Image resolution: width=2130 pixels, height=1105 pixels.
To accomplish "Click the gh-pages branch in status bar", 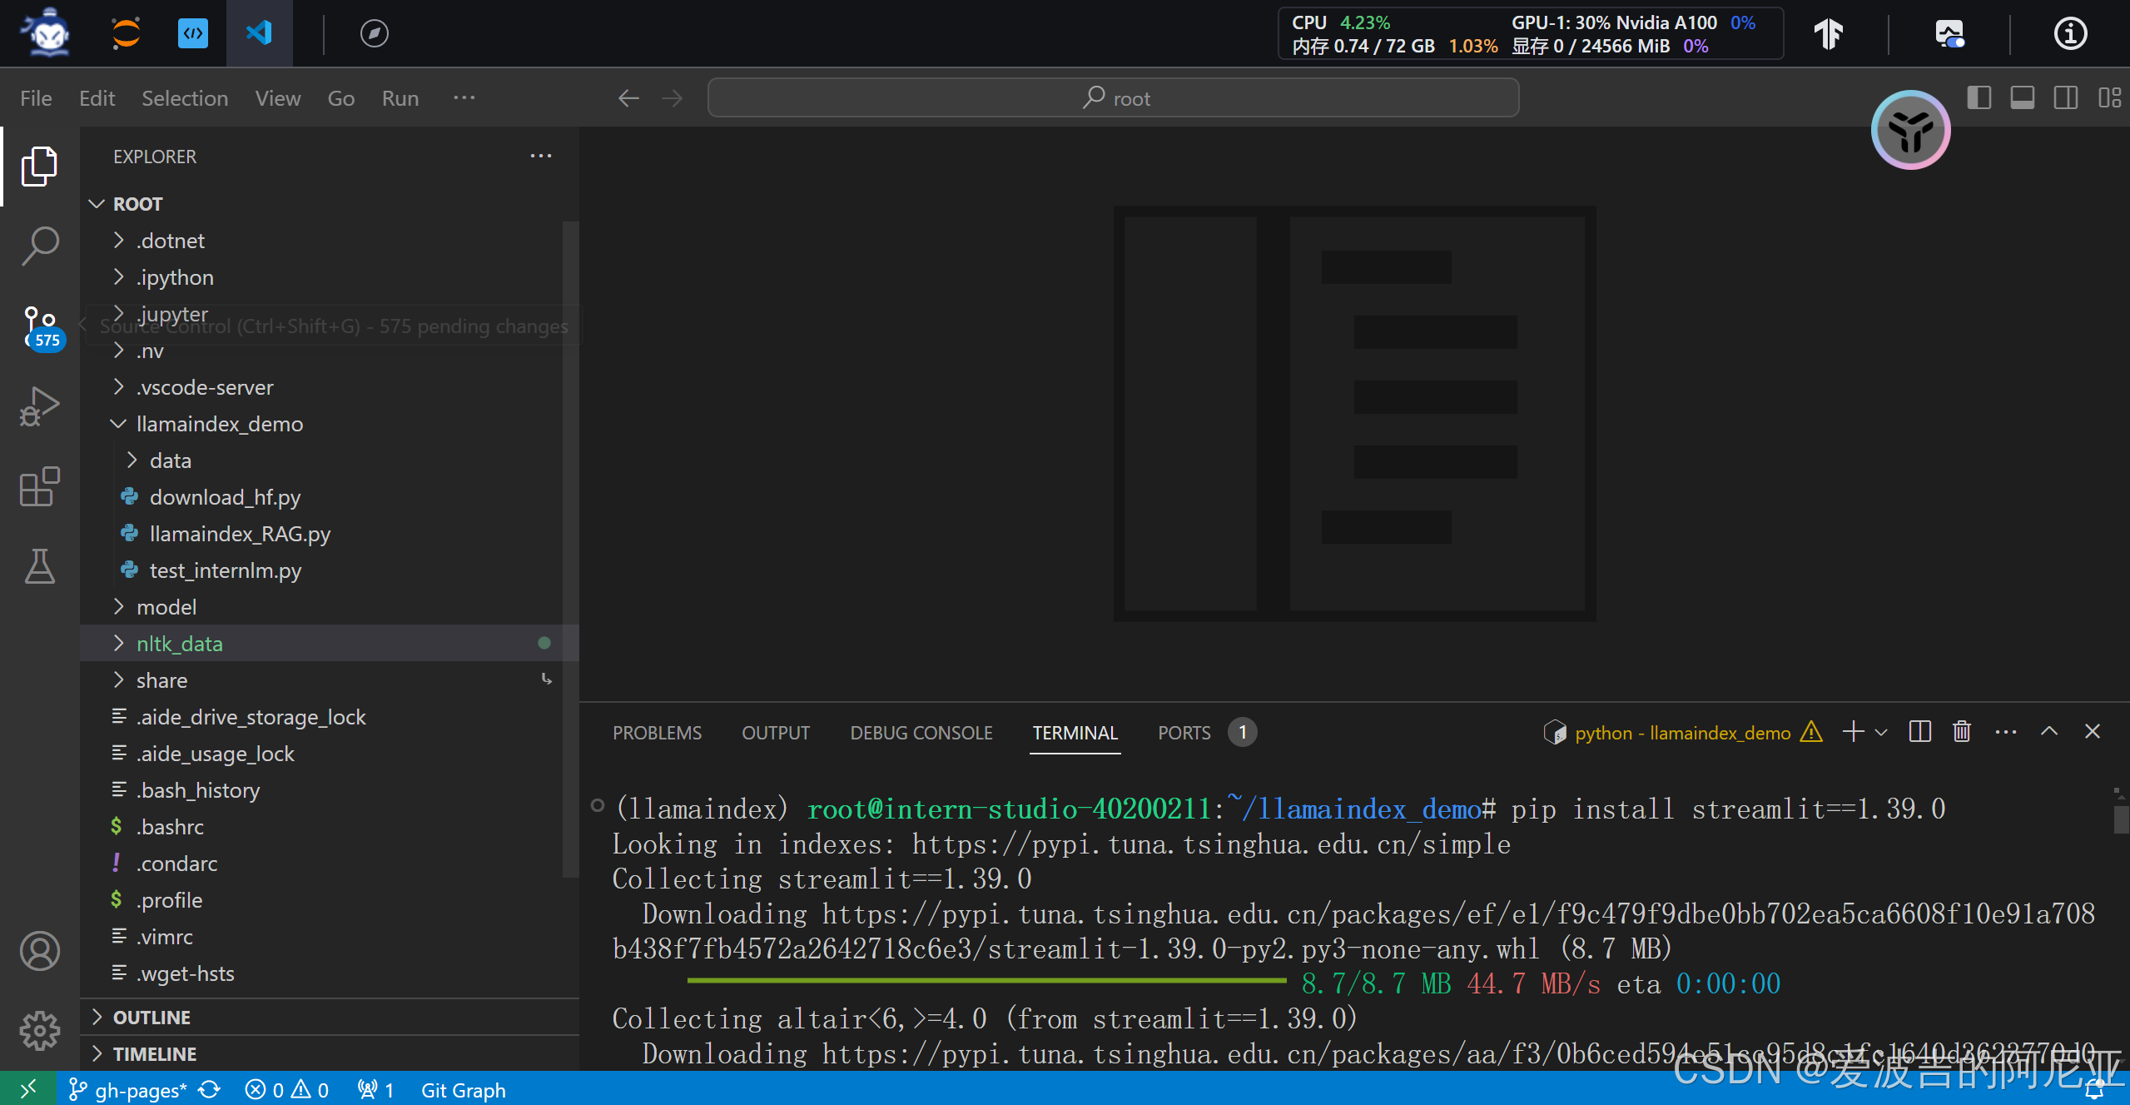I will pos(140,1090).
